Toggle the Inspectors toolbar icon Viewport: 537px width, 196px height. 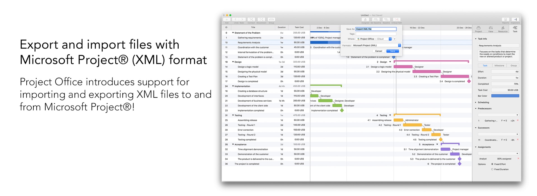[x=515, y=20]
